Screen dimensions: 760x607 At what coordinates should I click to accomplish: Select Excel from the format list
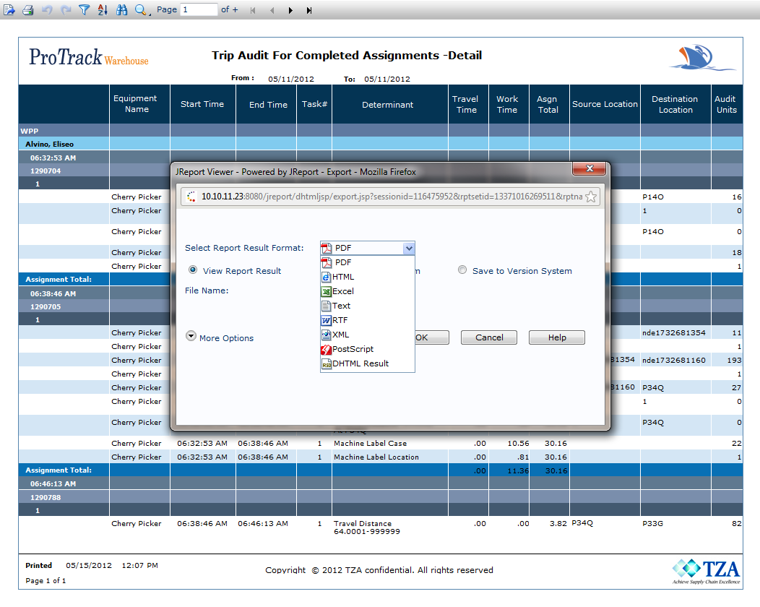pos(368,291)
